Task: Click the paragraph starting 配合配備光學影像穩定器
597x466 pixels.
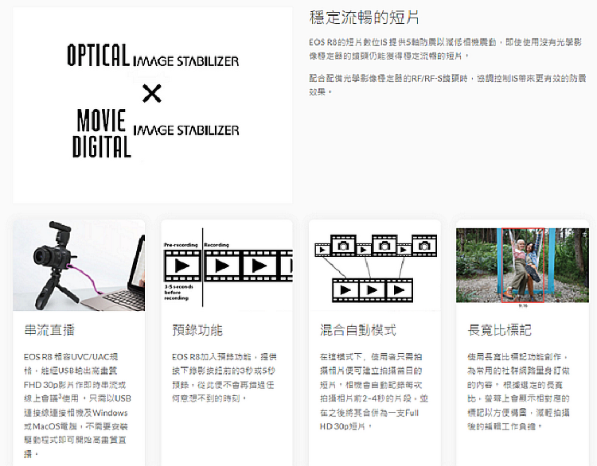Action: (447, 85)
